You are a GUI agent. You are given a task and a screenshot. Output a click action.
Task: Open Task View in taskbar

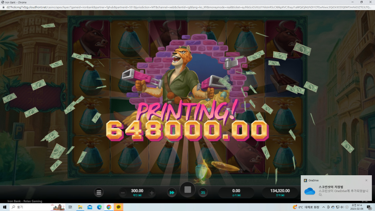click(x=70, y=207)
